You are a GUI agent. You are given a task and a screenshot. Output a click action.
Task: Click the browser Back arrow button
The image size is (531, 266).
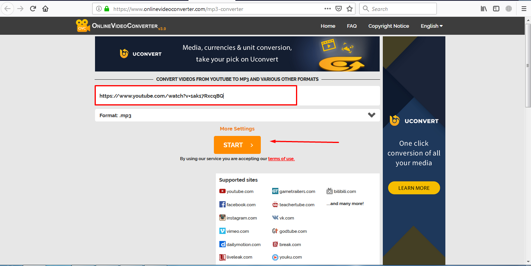pyautogui.click(x=8, y=9)
